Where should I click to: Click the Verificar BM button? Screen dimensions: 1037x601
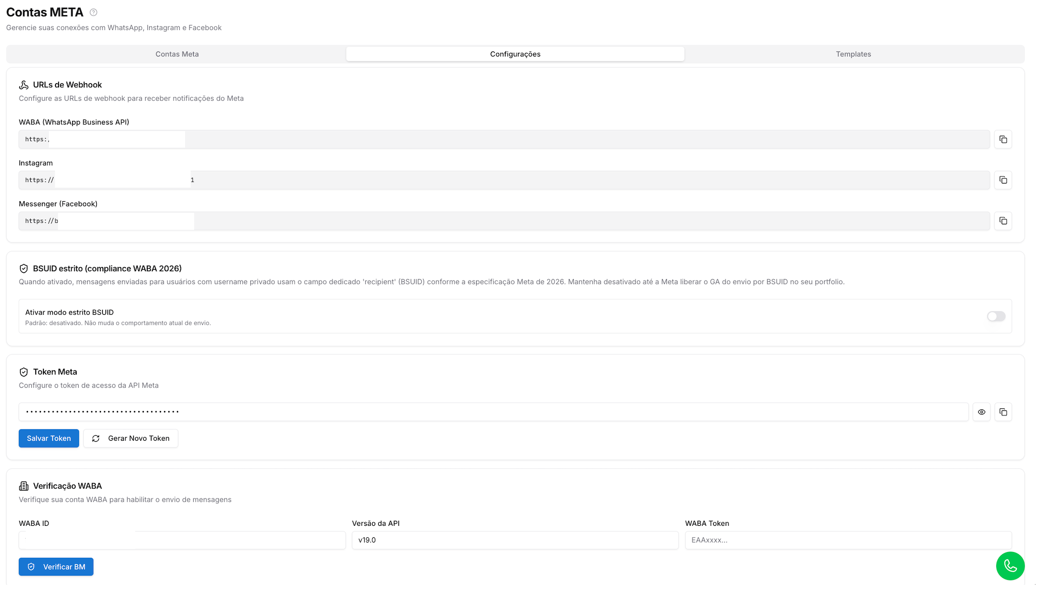(56, 567)
